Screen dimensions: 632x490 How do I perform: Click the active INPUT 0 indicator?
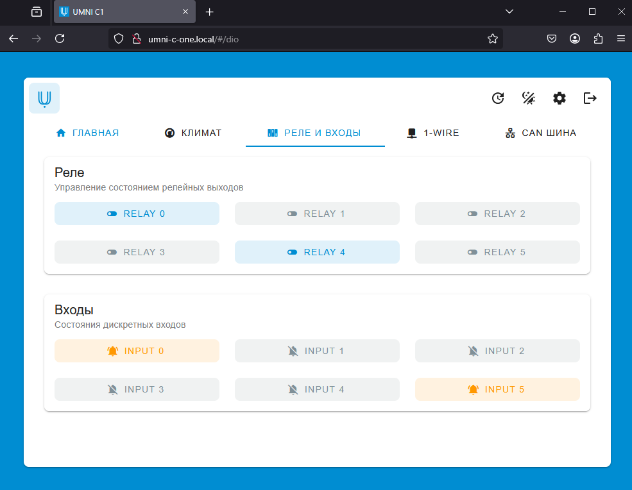(137, 351)
